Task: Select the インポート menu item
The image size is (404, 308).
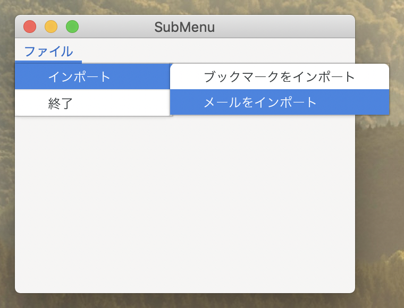Action: click(92, 76)
